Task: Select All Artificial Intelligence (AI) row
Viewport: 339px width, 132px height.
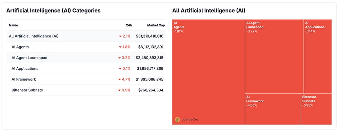Action: 86,36
